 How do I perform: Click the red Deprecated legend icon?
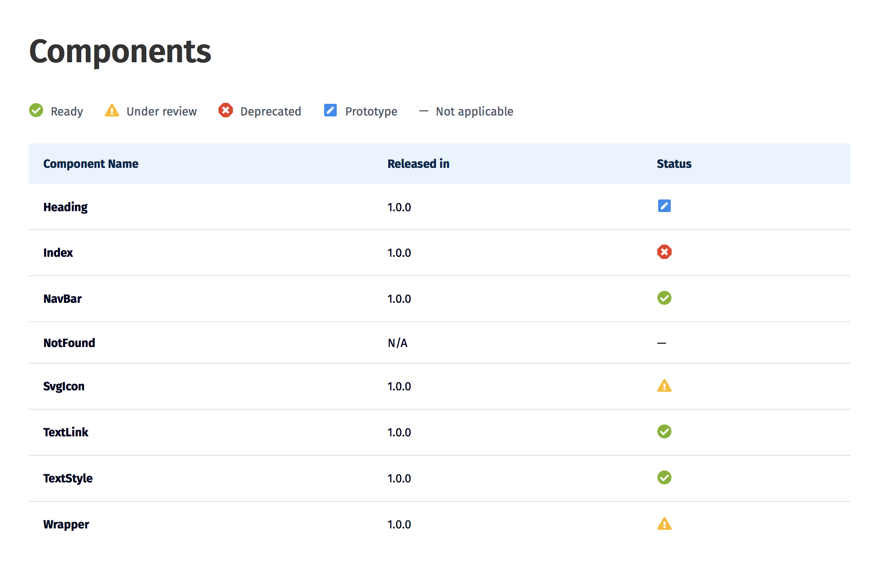click(225, 110)
